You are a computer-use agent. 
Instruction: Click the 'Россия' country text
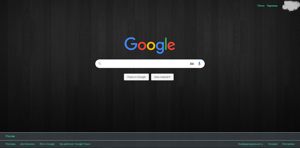10,136
